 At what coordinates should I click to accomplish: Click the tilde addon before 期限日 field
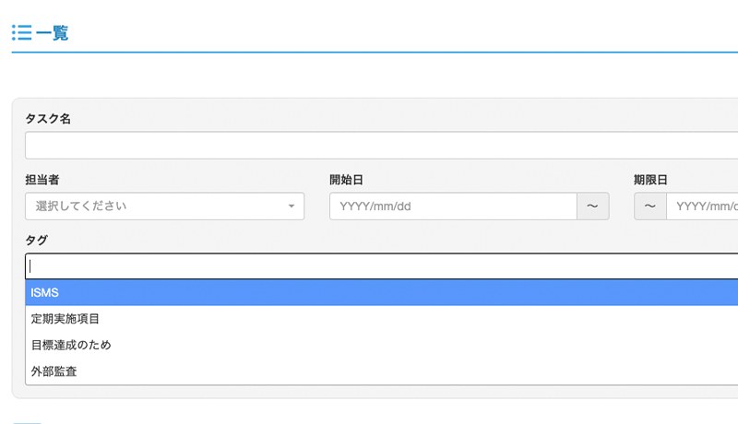pyautogui.click(x=650, y=206)
